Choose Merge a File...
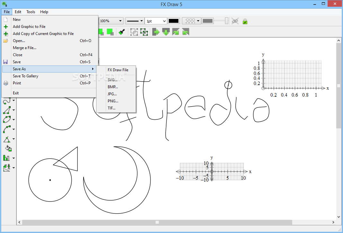Screen dimensions: 343x233 [50, 48]
